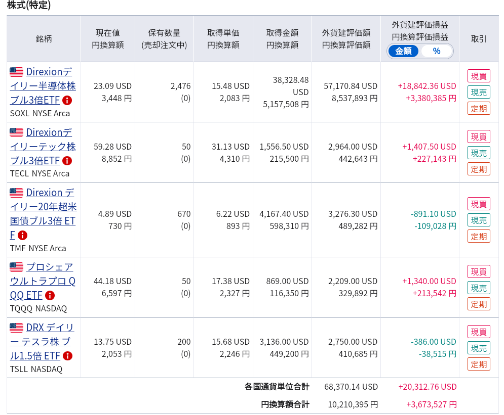Click 現売 button for TQQQ

(x=479, y=288)
